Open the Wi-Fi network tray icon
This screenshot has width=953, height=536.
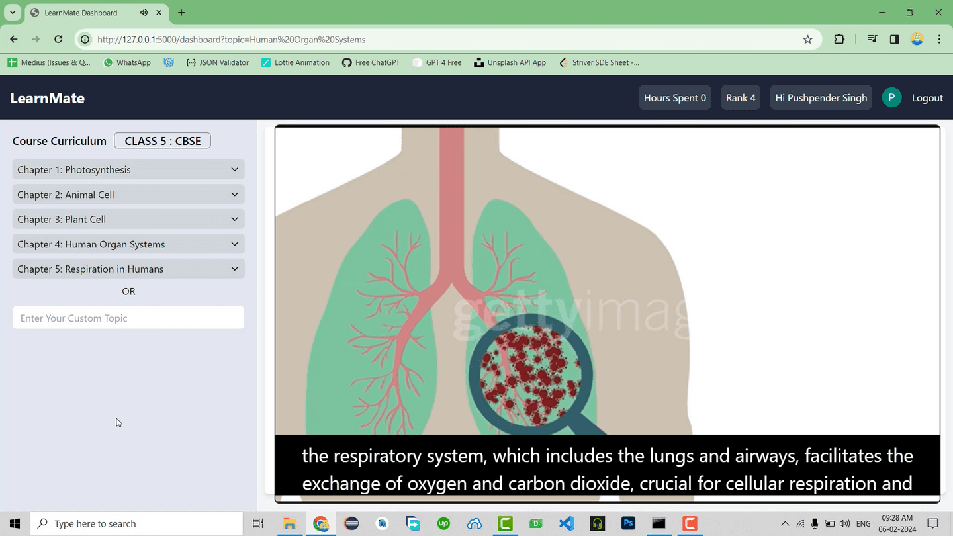pos(800,523)
